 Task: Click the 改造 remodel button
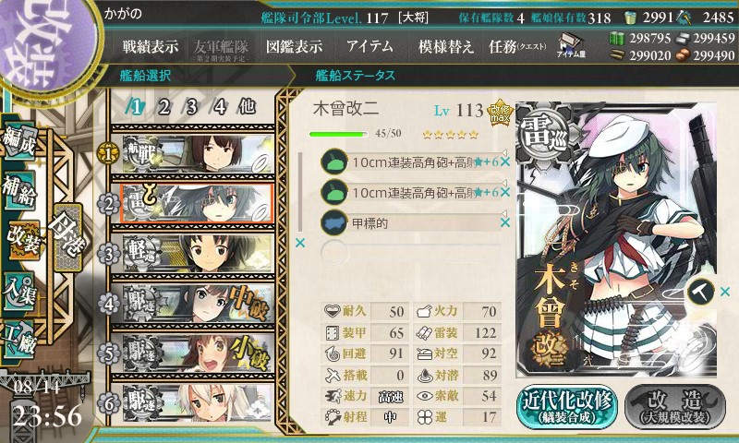(675, 406)
